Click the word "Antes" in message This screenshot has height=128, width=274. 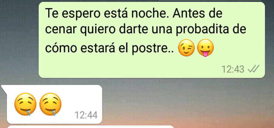pyautogui.click(x=188, y=14)
